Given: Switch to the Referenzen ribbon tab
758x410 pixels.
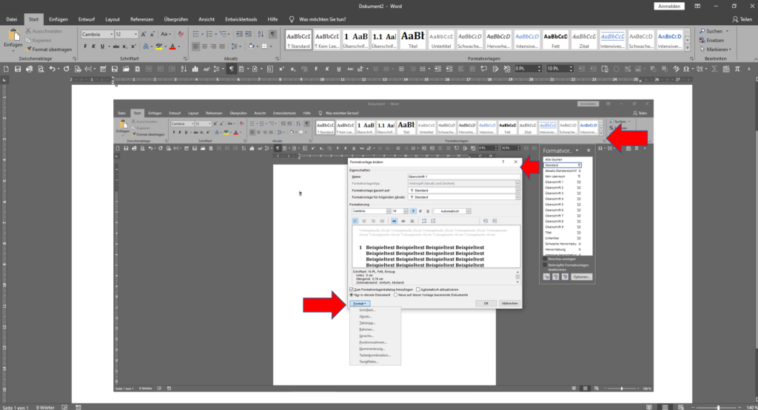Looking at the screenshot, I should [x=141, y=19].
